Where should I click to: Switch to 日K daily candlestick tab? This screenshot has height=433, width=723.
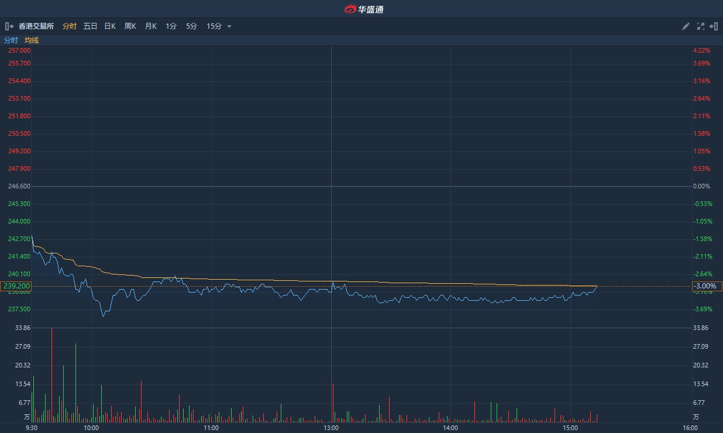tap(110, 26)
